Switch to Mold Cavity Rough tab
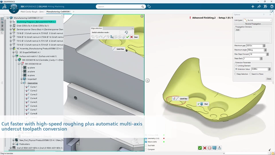Screen dimensions: 275x155 [x=32, y=11]
